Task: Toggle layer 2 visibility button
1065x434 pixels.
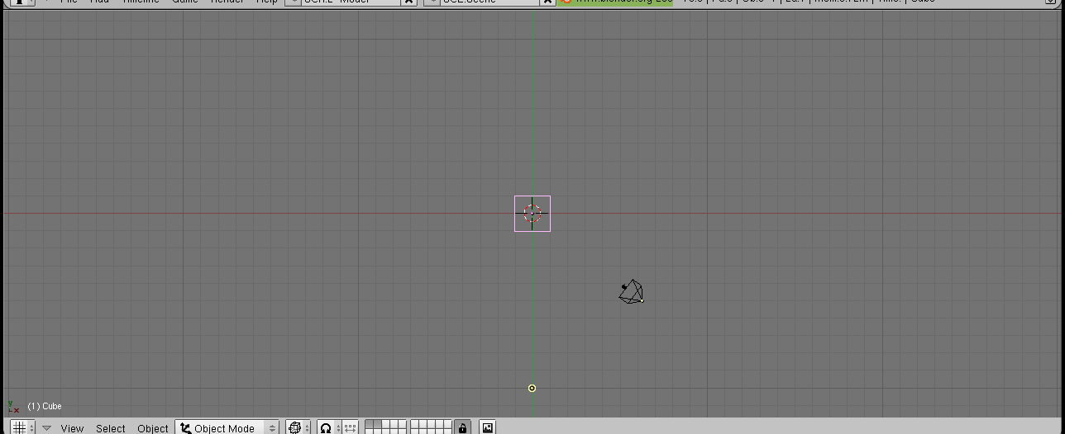Action: coord(377,423)
